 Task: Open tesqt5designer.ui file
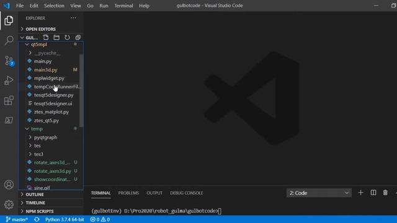(51, 103)
